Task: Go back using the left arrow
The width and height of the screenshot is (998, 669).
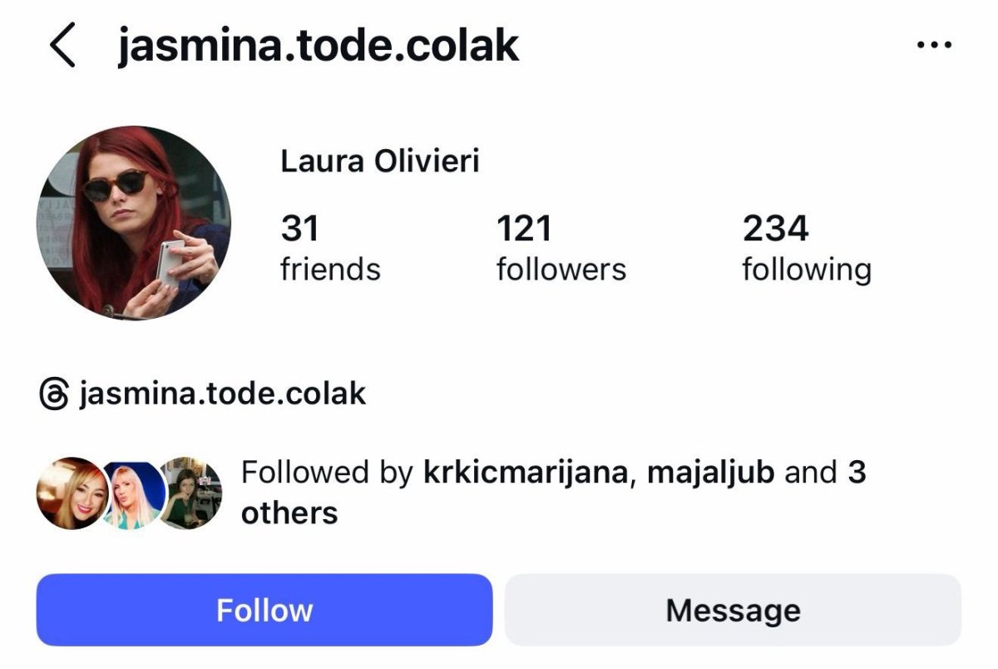Action: tap(63, 46)
